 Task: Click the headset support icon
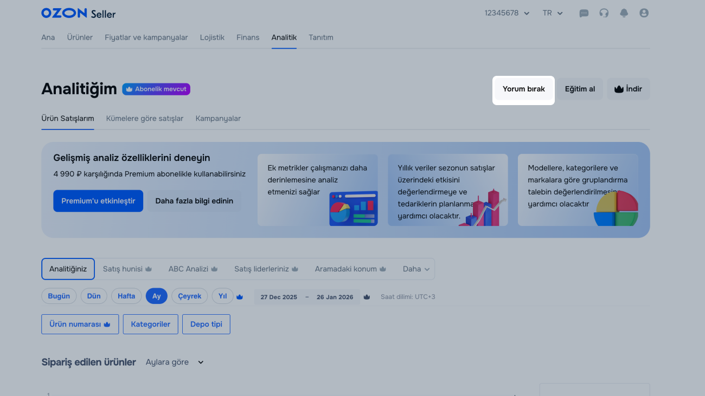pyautogui.click(x=604, y=13)
